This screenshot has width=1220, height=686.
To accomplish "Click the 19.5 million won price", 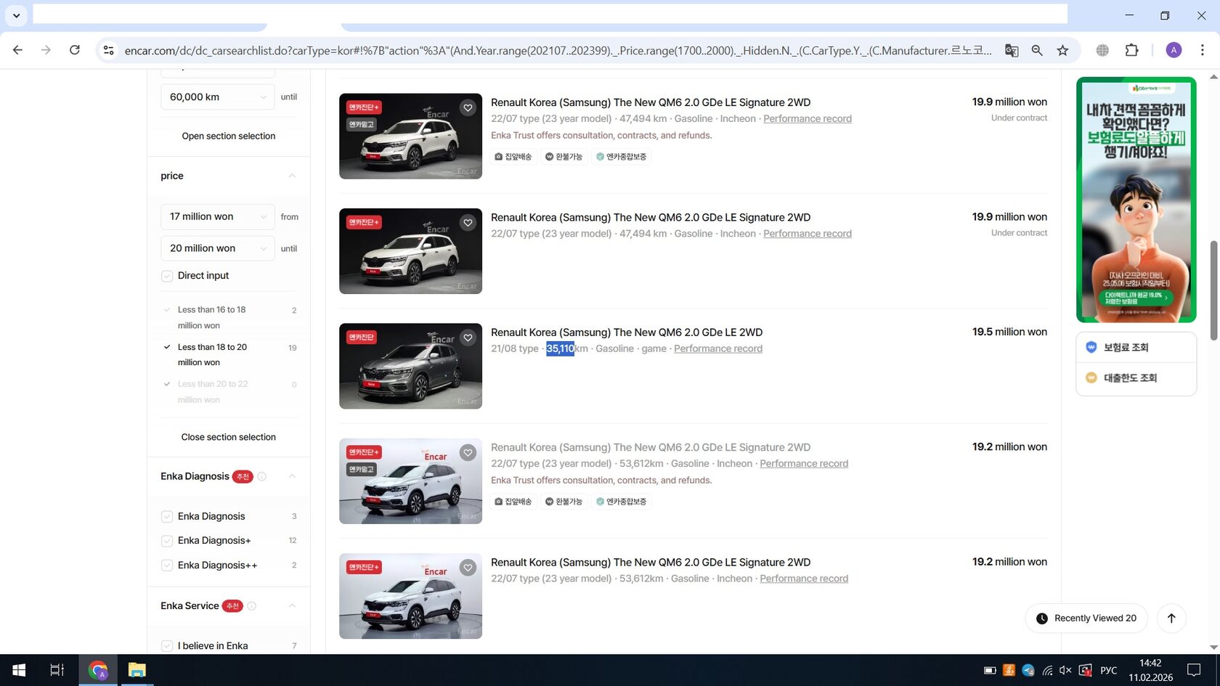I will (x=1009, y=332).
